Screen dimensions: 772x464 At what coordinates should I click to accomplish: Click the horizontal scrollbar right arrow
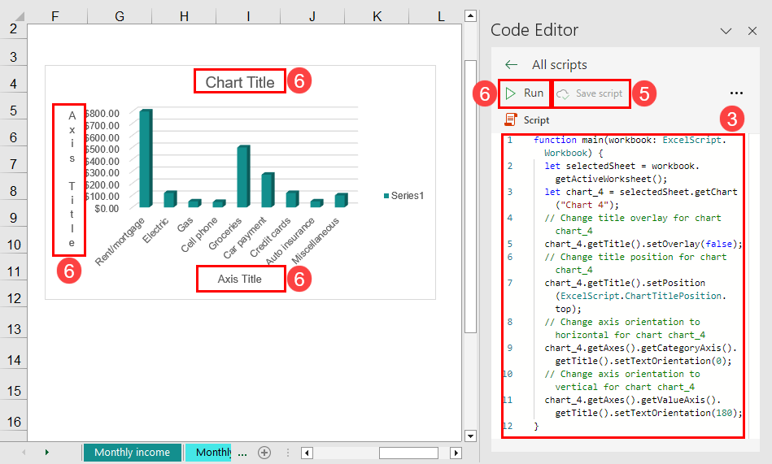pos(456,453)
